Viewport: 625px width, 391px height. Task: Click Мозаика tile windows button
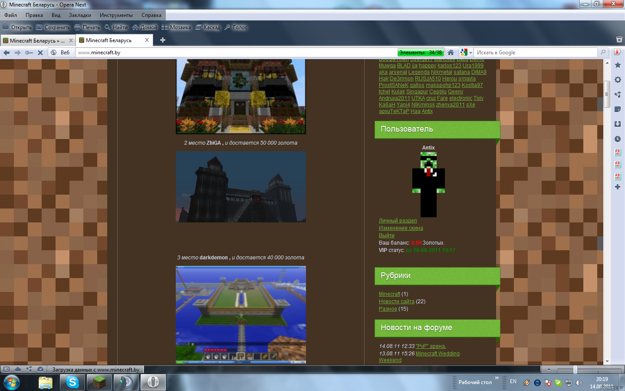[x=176, y=27]
